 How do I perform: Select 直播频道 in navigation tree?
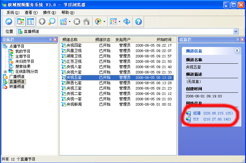pos(17,82)
